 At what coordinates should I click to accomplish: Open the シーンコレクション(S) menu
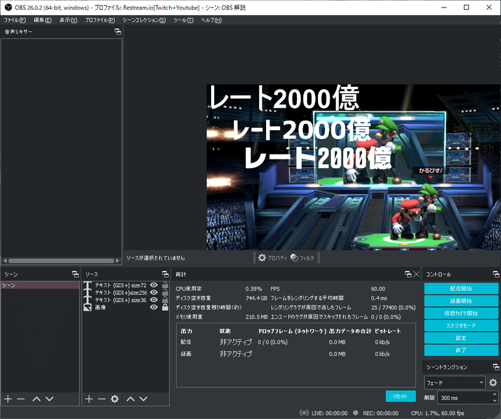[x=144, y=20]
